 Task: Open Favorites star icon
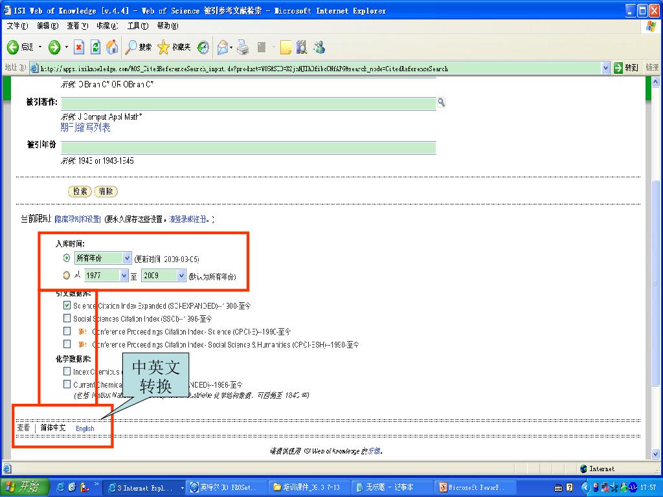tap(163, 47)
